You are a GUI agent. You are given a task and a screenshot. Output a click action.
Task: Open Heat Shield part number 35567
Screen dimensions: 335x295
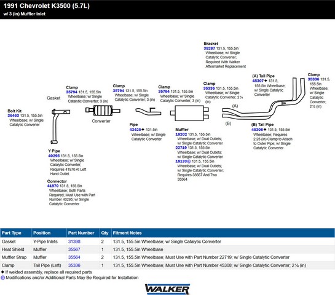pos(74,250)
